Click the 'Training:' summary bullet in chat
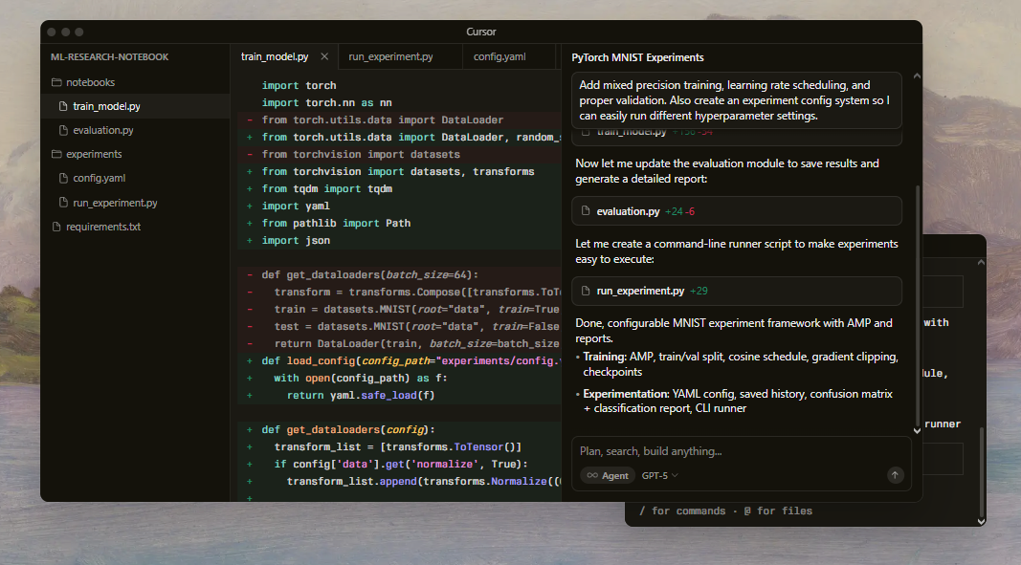 741,364
